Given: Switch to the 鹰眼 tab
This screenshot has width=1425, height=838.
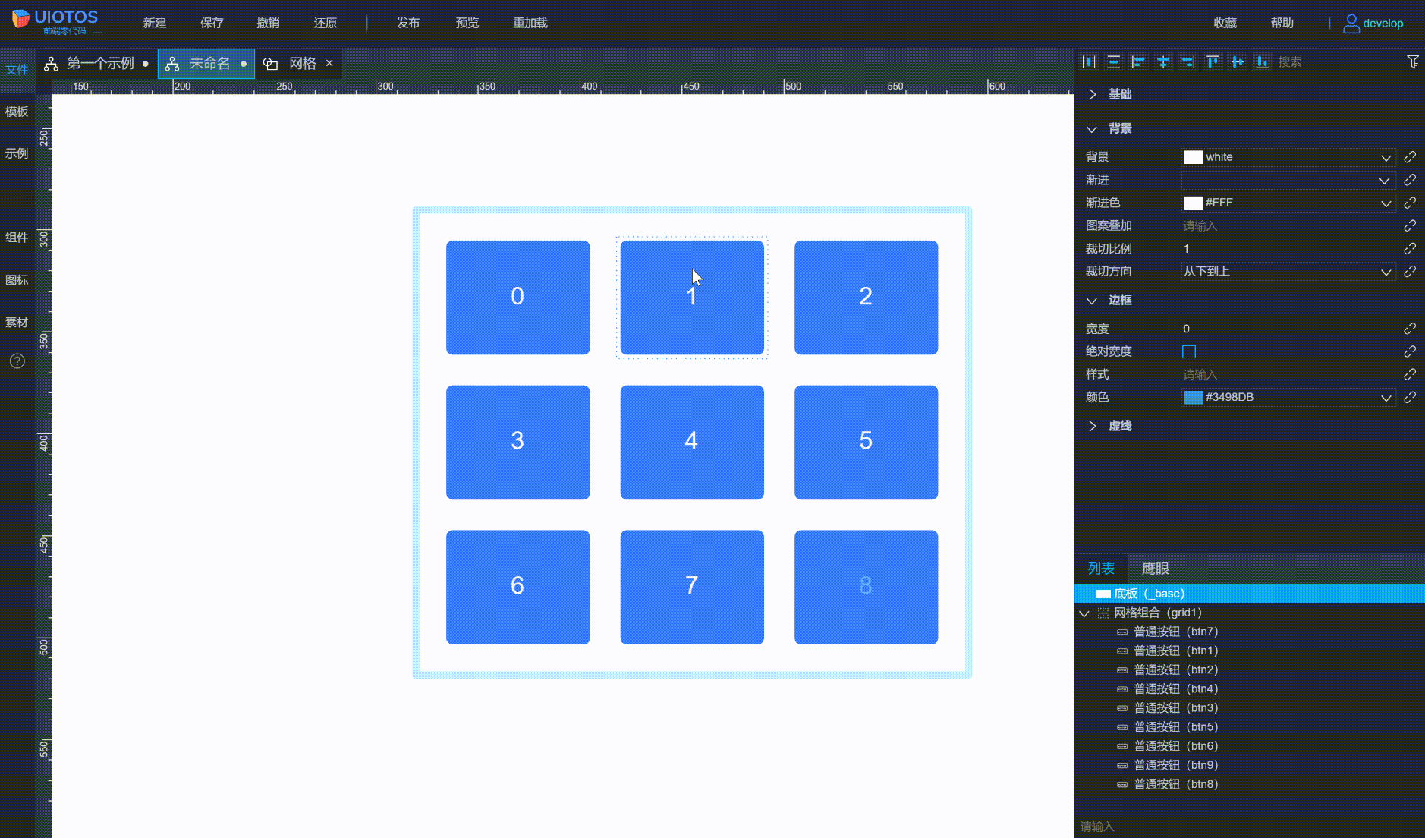Looking at the screenshot, I should (x=1155, y=569).
